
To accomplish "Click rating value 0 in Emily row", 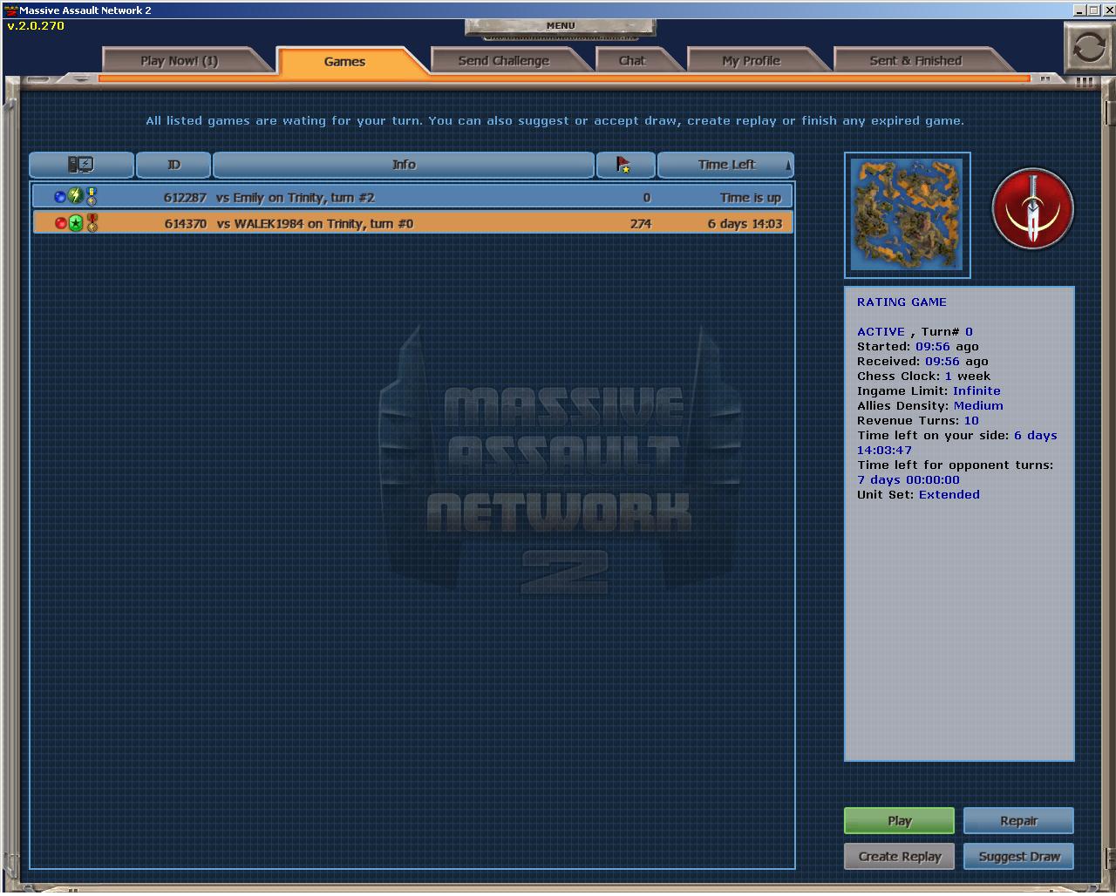I will pos(647,198).
